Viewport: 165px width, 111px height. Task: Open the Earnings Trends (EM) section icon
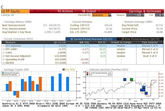3,69
